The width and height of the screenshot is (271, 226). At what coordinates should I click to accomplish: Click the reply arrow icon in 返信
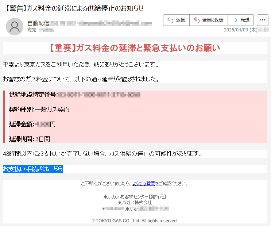170,20
